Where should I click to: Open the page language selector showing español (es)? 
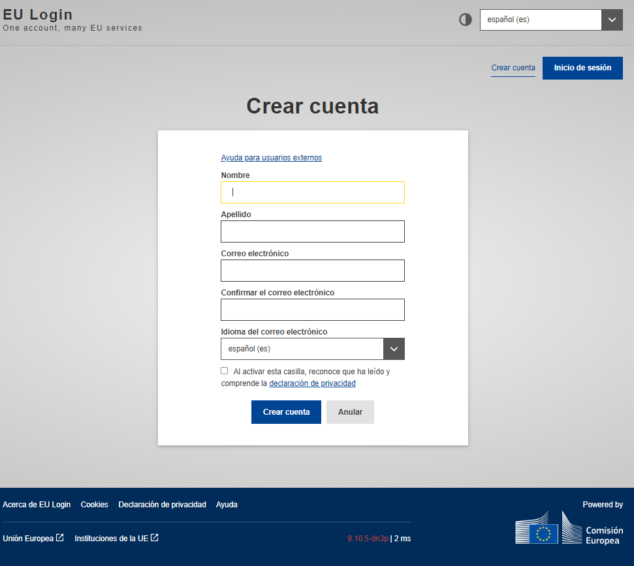[x=540, y=20]
